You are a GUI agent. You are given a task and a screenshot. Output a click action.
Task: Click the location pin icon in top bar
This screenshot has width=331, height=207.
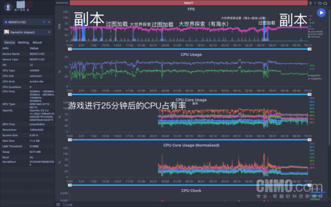[x=310, y=3]
